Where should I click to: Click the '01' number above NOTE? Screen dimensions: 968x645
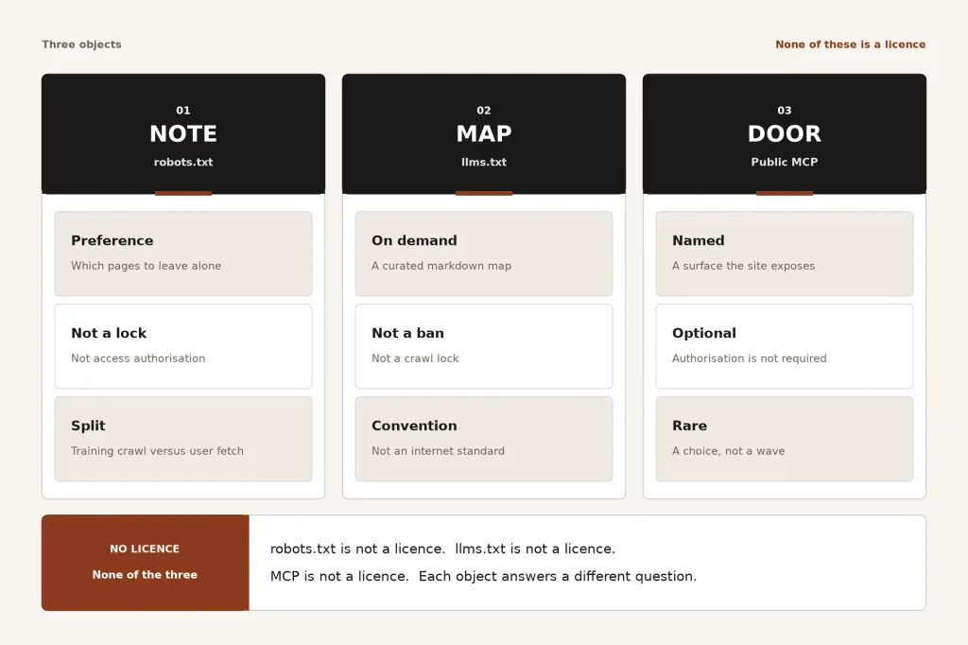click(183, 111)
